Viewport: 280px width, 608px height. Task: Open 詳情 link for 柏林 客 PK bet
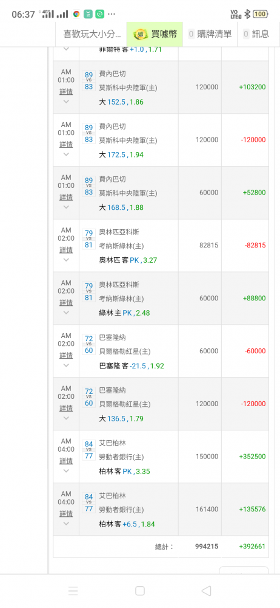click(x=66, y=461)
